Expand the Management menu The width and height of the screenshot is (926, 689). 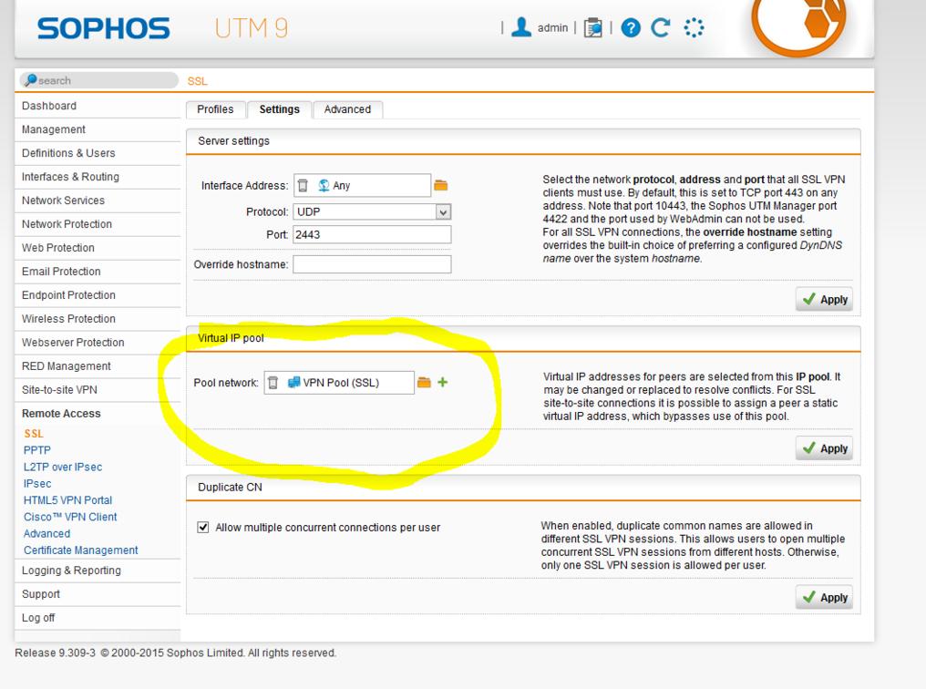point(98,129)
